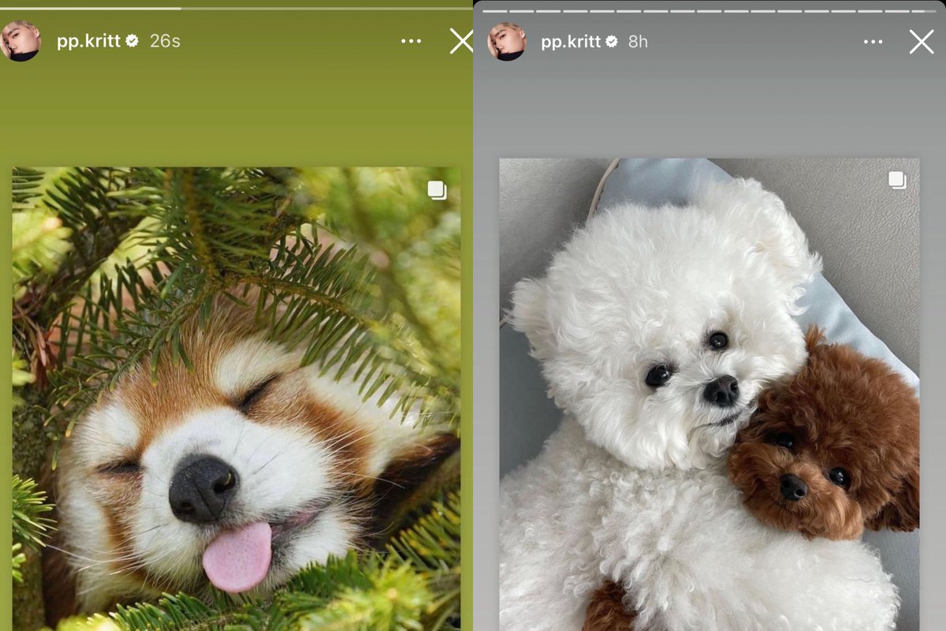Click the 8h timestamp on right story

[x=638, y=41]
